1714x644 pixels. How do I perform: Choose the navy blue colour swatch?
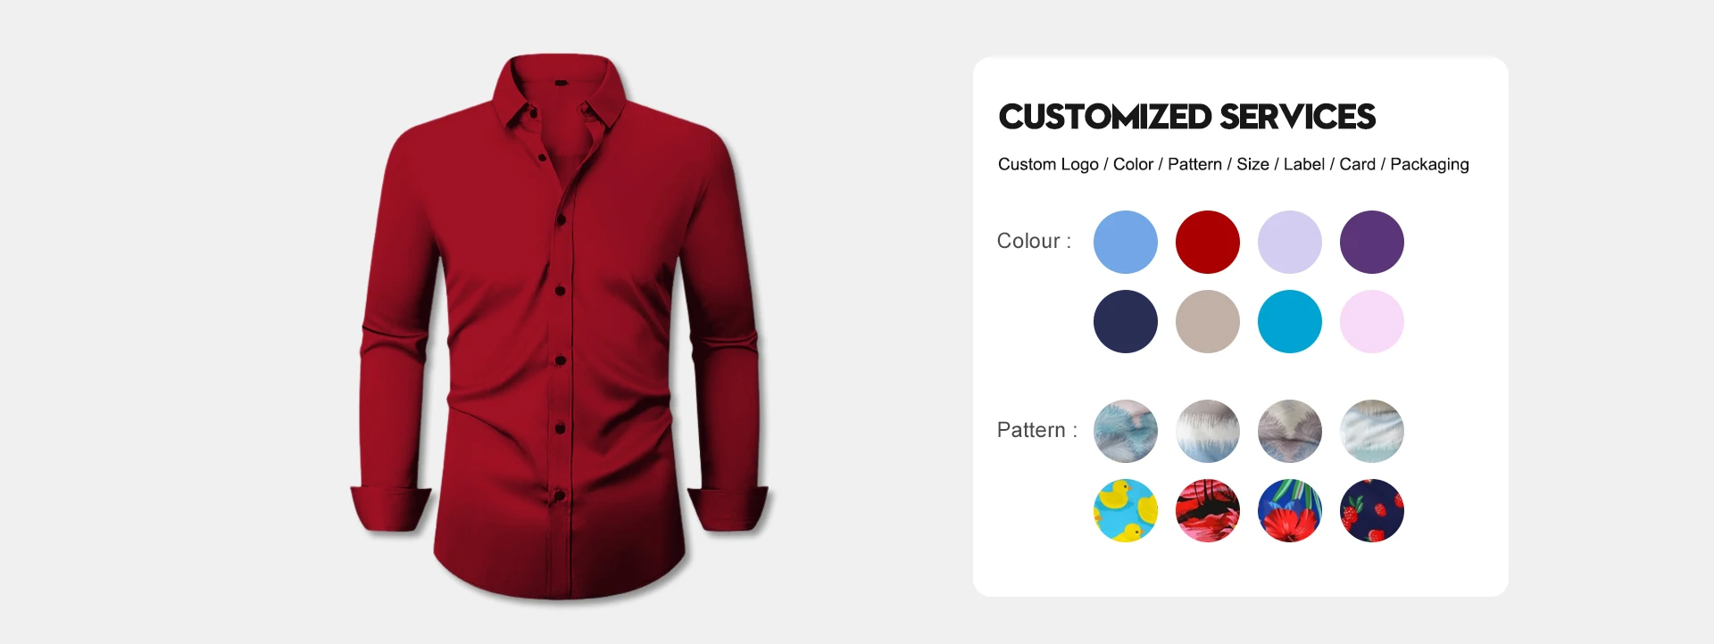point(1125,321)
